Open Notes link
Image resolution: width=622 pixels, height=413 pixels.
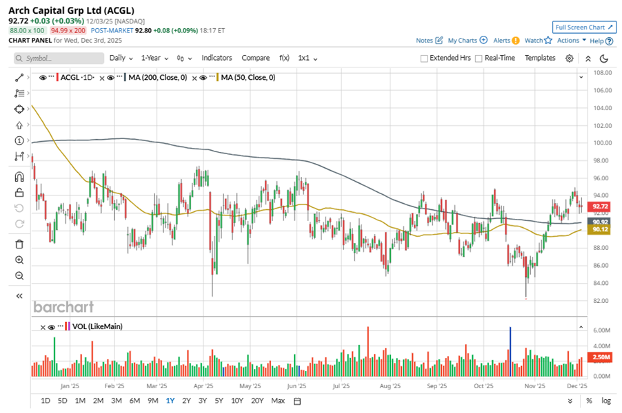429,41
